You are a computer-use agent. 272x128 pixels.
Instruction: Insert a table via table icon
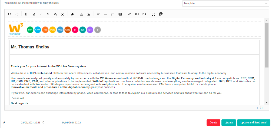[x=120, y=14]
